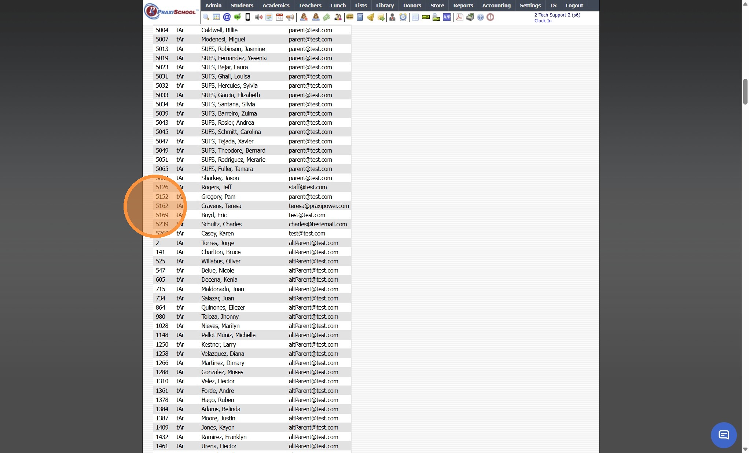Click the magnifying glass search icon
Image resolution: width=749 pixels, height=453 pixels.
point(206,17)
